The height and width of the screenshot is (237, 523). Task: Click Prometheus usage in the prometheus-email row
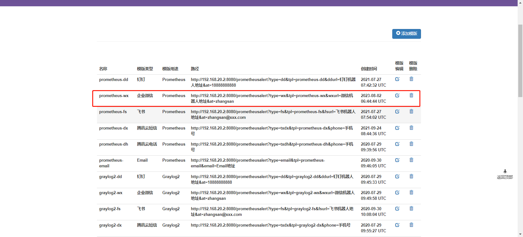coord(174,160)
